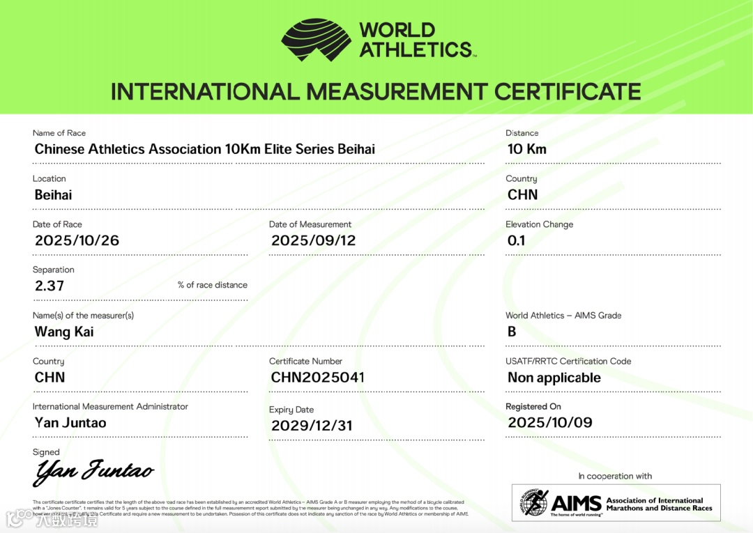Click the 'Expiry Date' field label
Viewport: 753px width, 533px height.
291,410
